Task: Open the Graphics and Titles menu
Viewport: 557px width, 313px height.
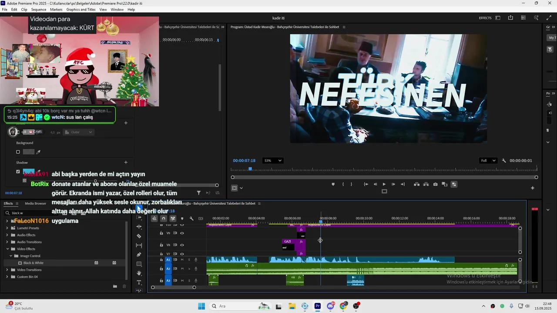Action: click(81, 10)
